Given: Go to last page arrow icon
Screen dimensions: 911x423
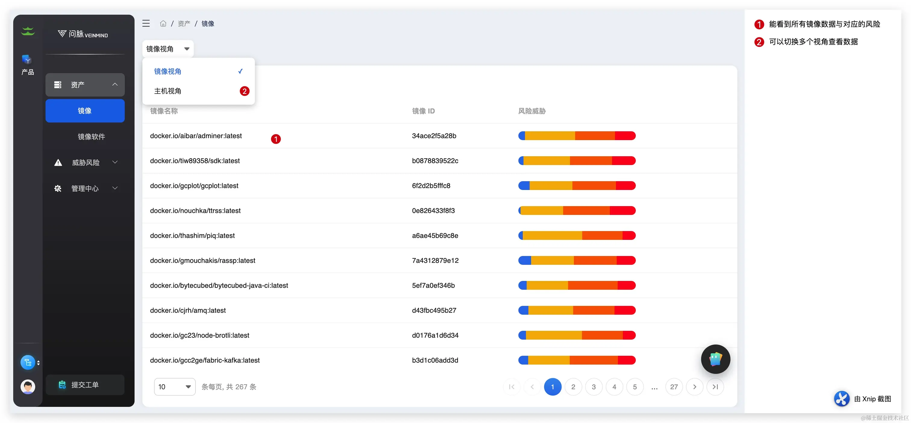Looking at the screenshot, I should click(x=715, y=387).
